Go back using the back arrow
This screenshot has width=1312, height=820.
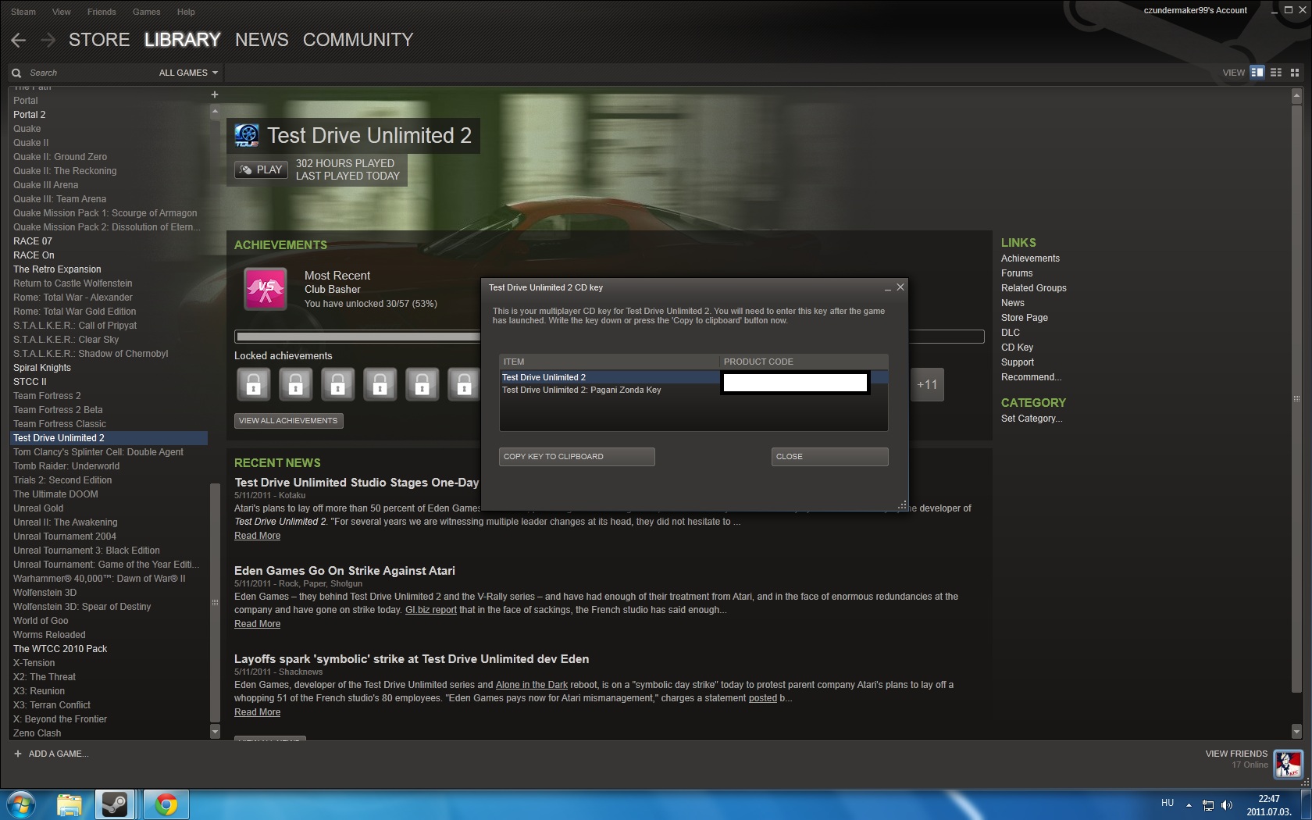pyautogui.click(x=19, y=40)
